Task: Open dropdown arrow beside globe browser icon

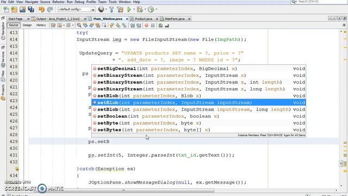Action: tap(106, 9)
